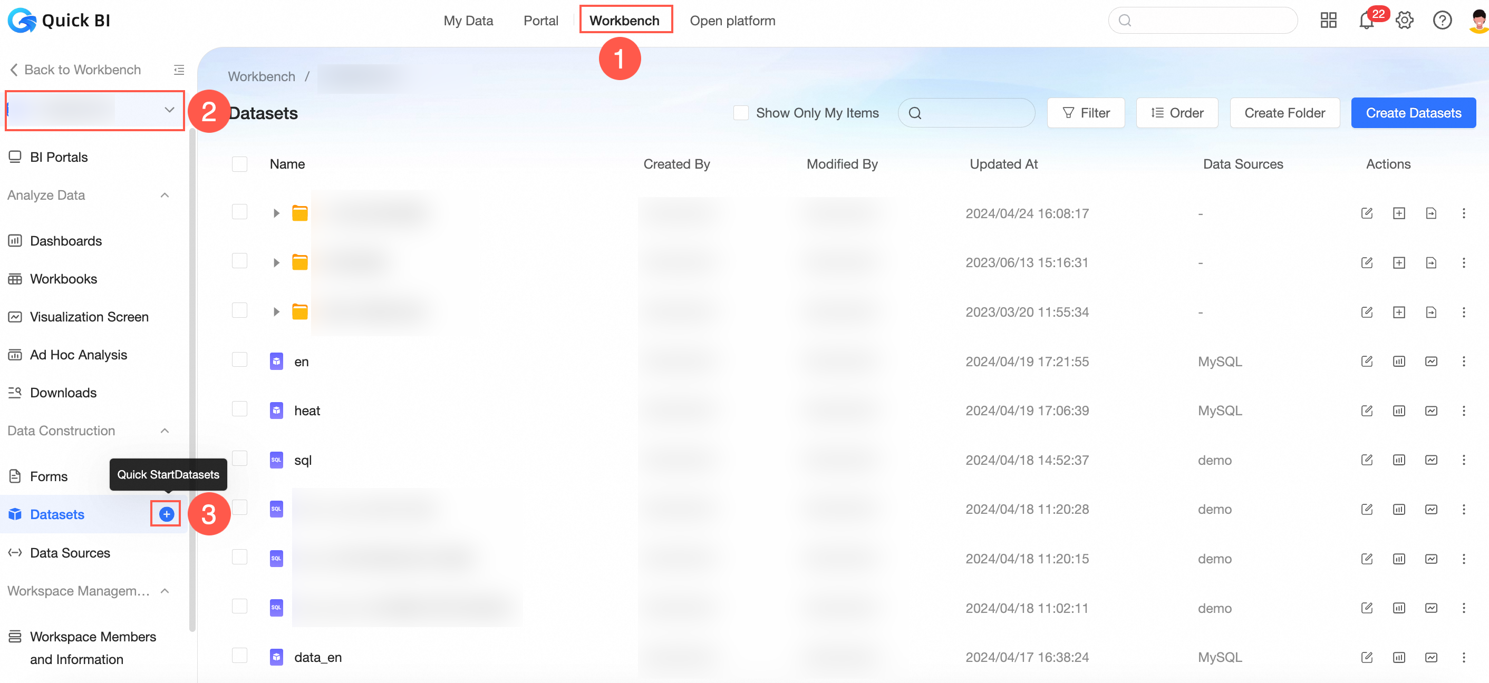This screenshot has width=1489, height=683.
Task: Expand the folder updated 2023/03/20
Action: (x=276, y=312)
